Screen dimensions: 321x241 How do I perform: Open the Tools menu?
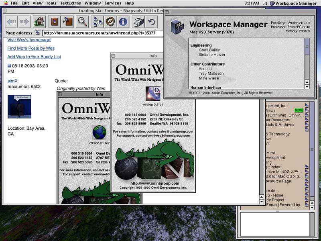click(x=51, y=3)
